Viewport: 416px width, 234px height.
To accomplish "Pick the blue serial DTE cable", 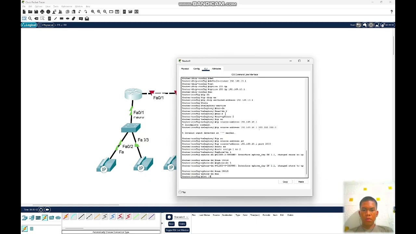I will point(112,217).
